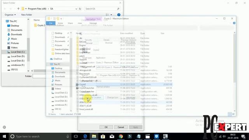Launch Microsoft Edge from the taskbar

tap(85, 136)
